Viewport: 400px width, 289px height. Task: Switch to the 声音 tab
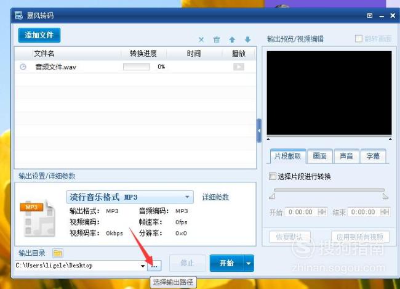tap(346, 156)
